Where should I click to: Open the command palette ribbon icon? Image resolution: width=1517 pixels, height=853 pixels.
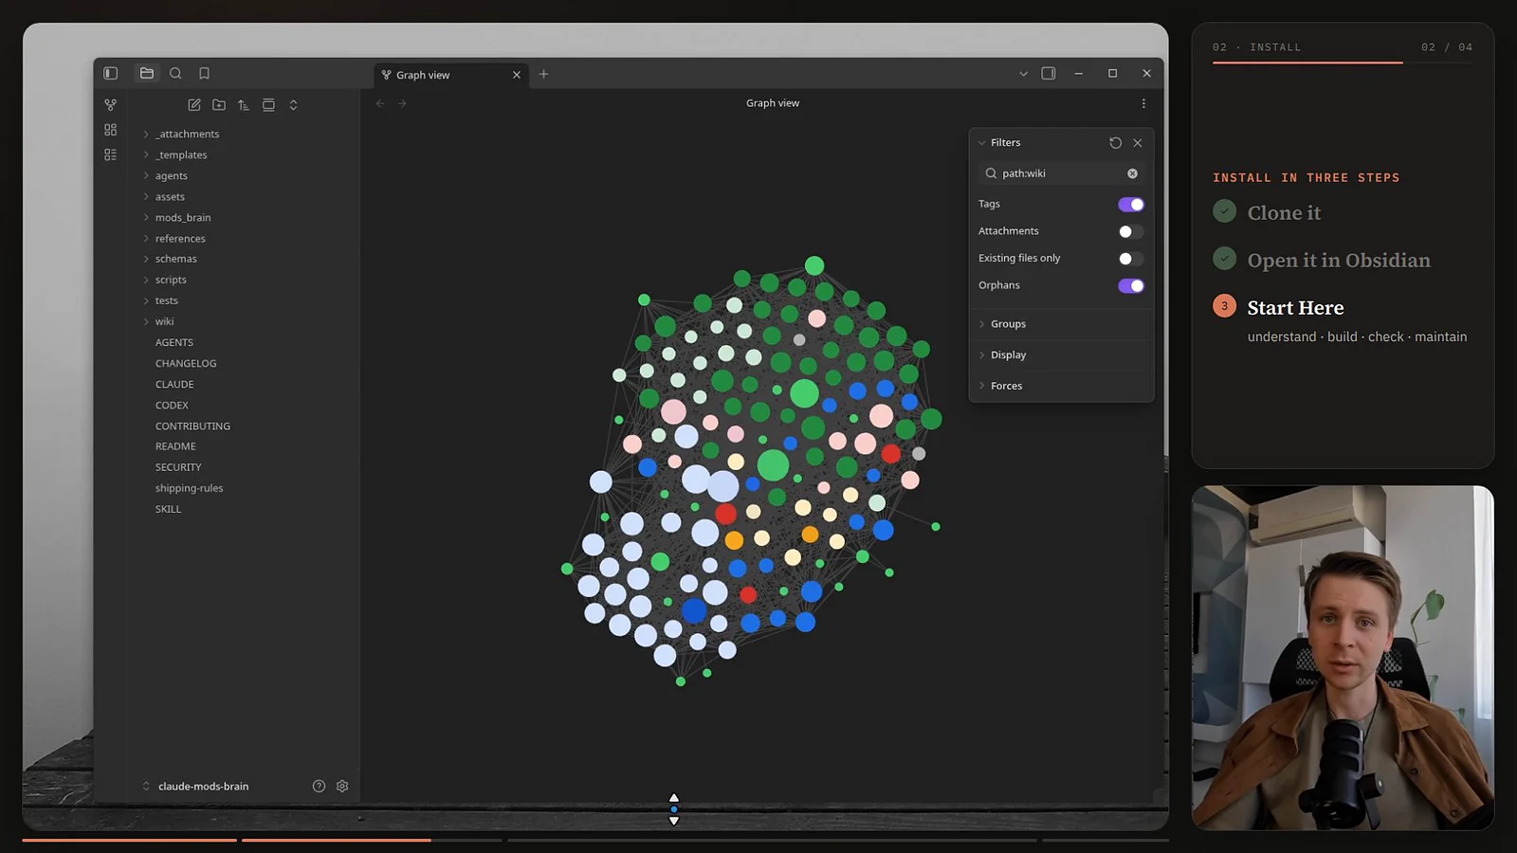tap(111, 154)
